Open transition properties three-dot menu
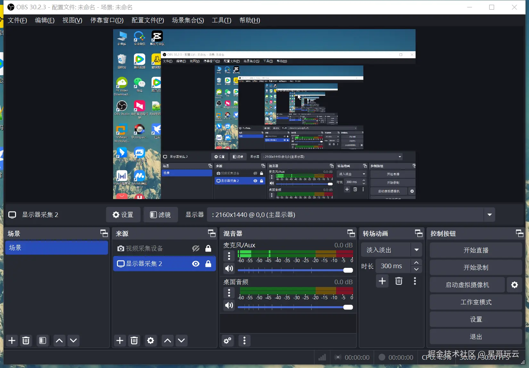The height and width of the screenshot is (368, 529). click(415, 281)
